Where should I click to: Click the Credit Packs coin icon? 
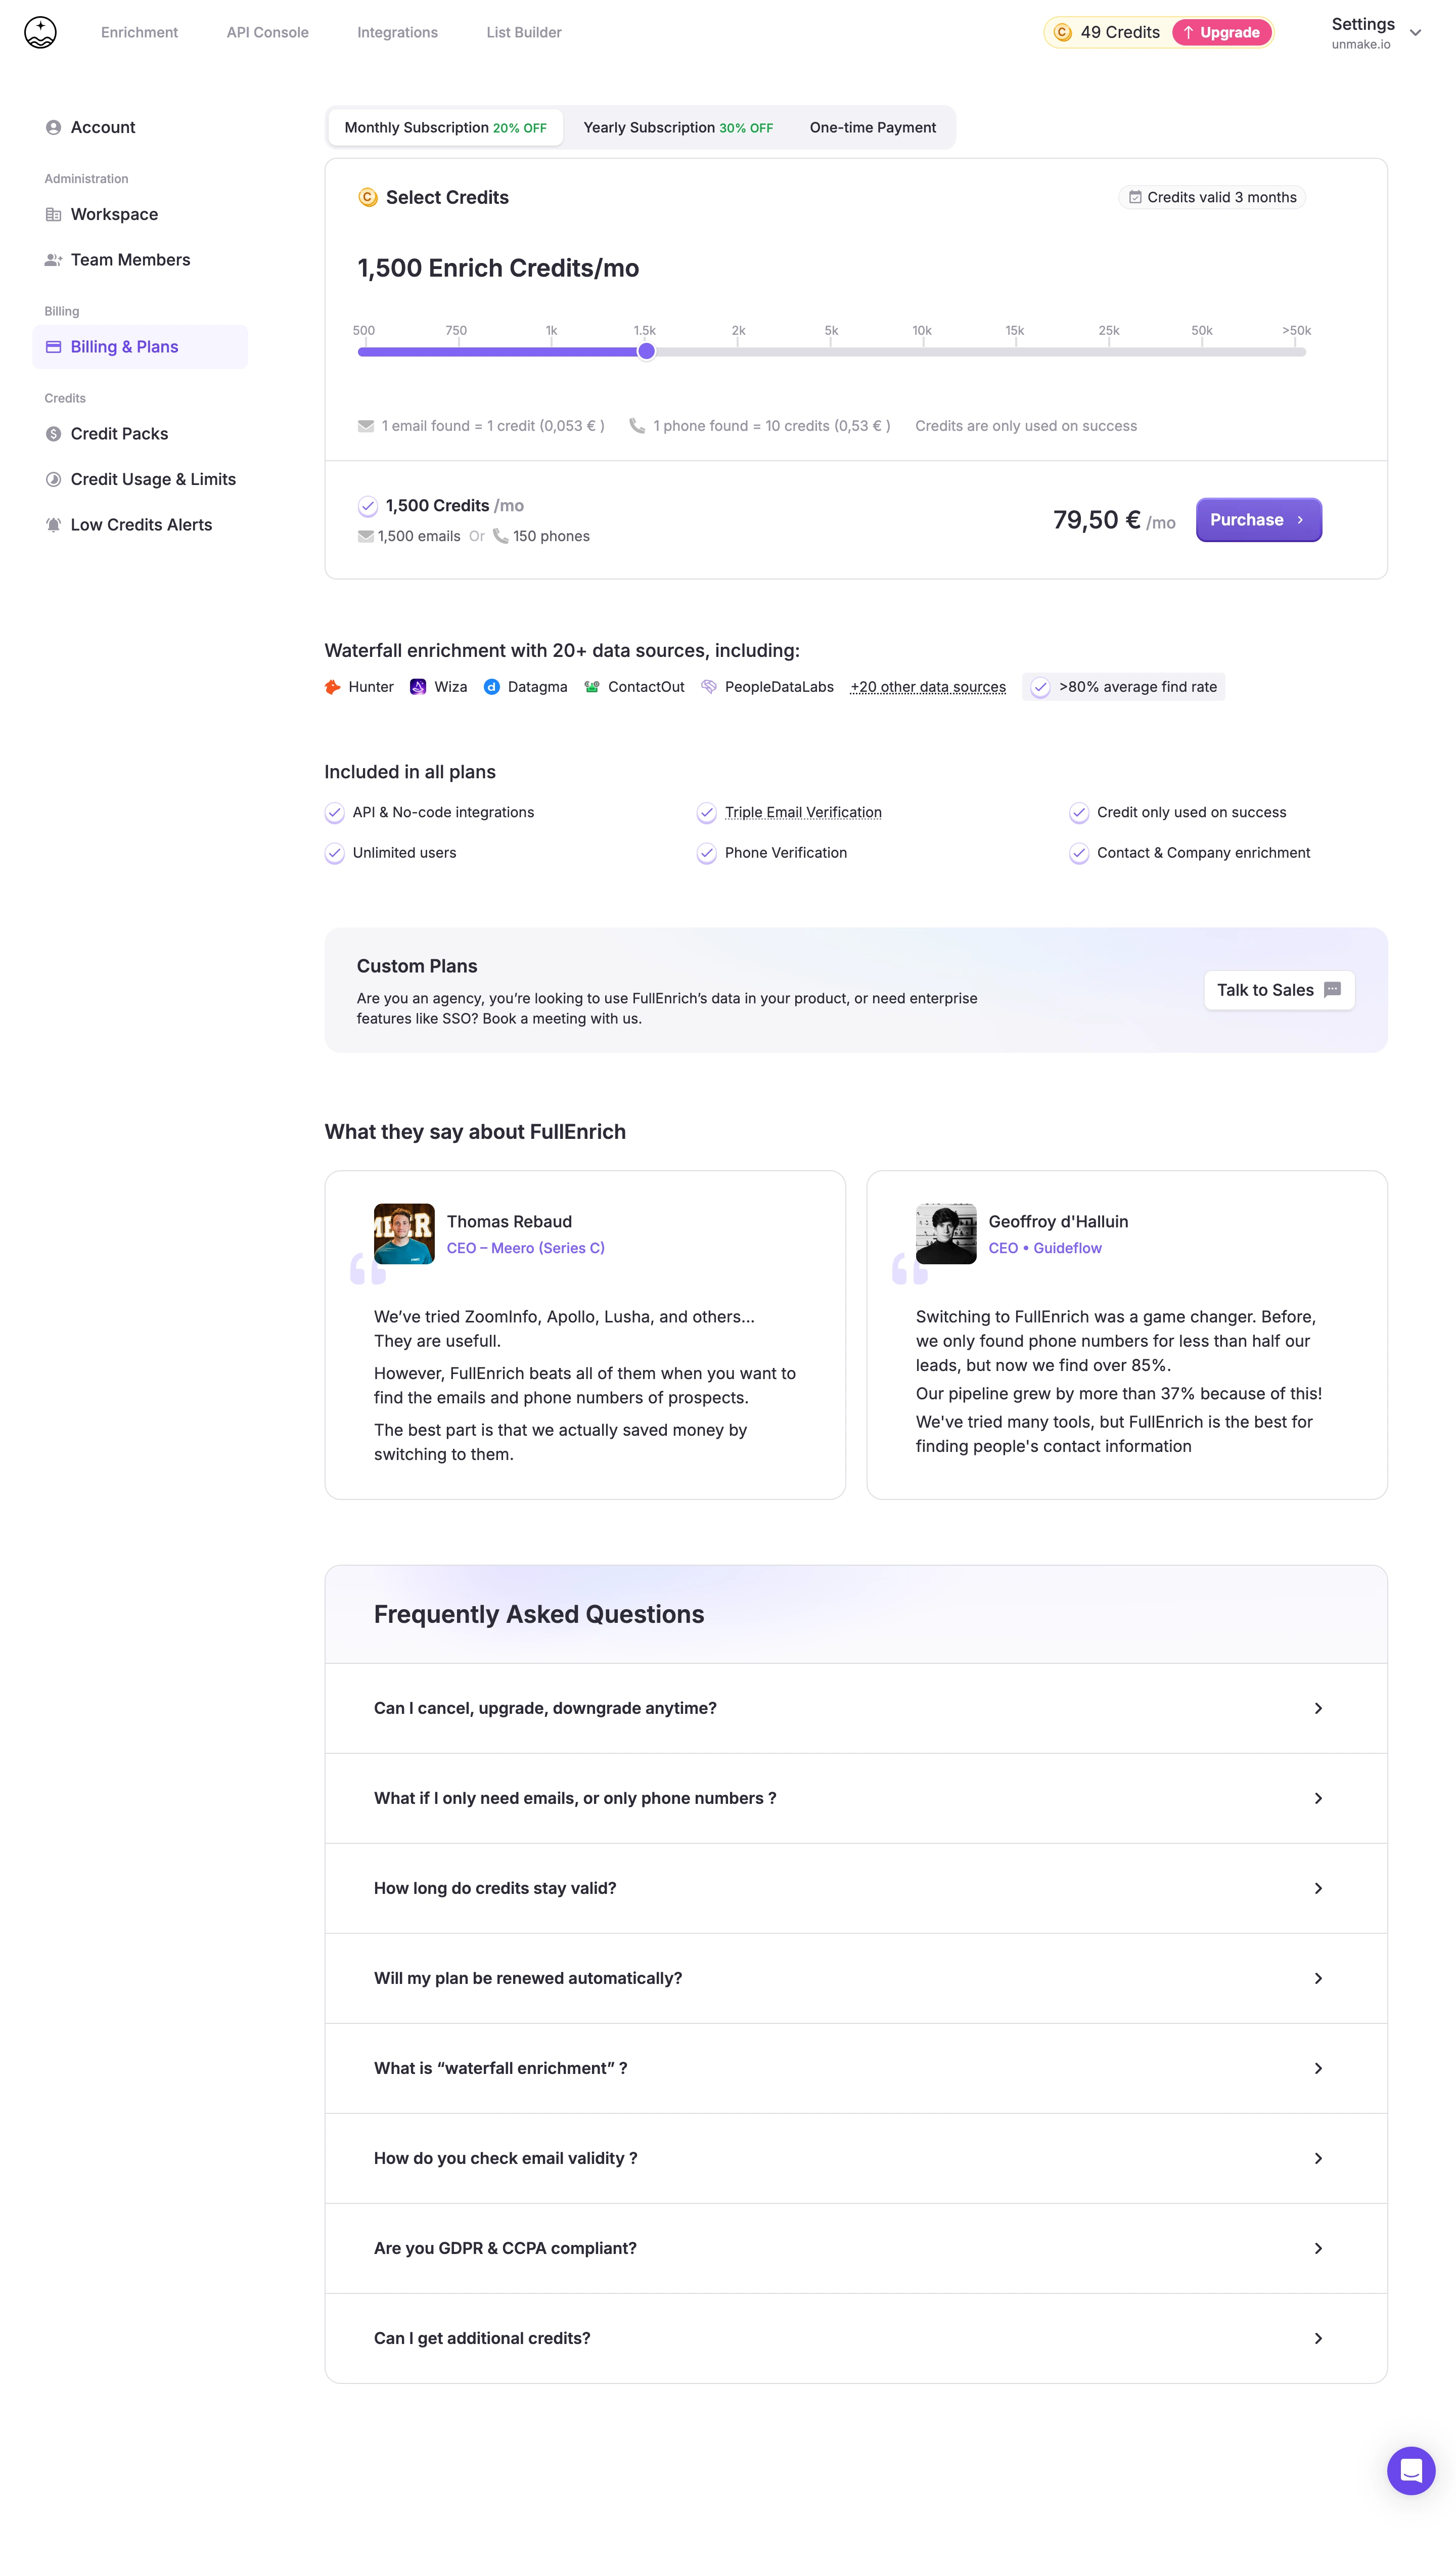(x=53, y=434)
